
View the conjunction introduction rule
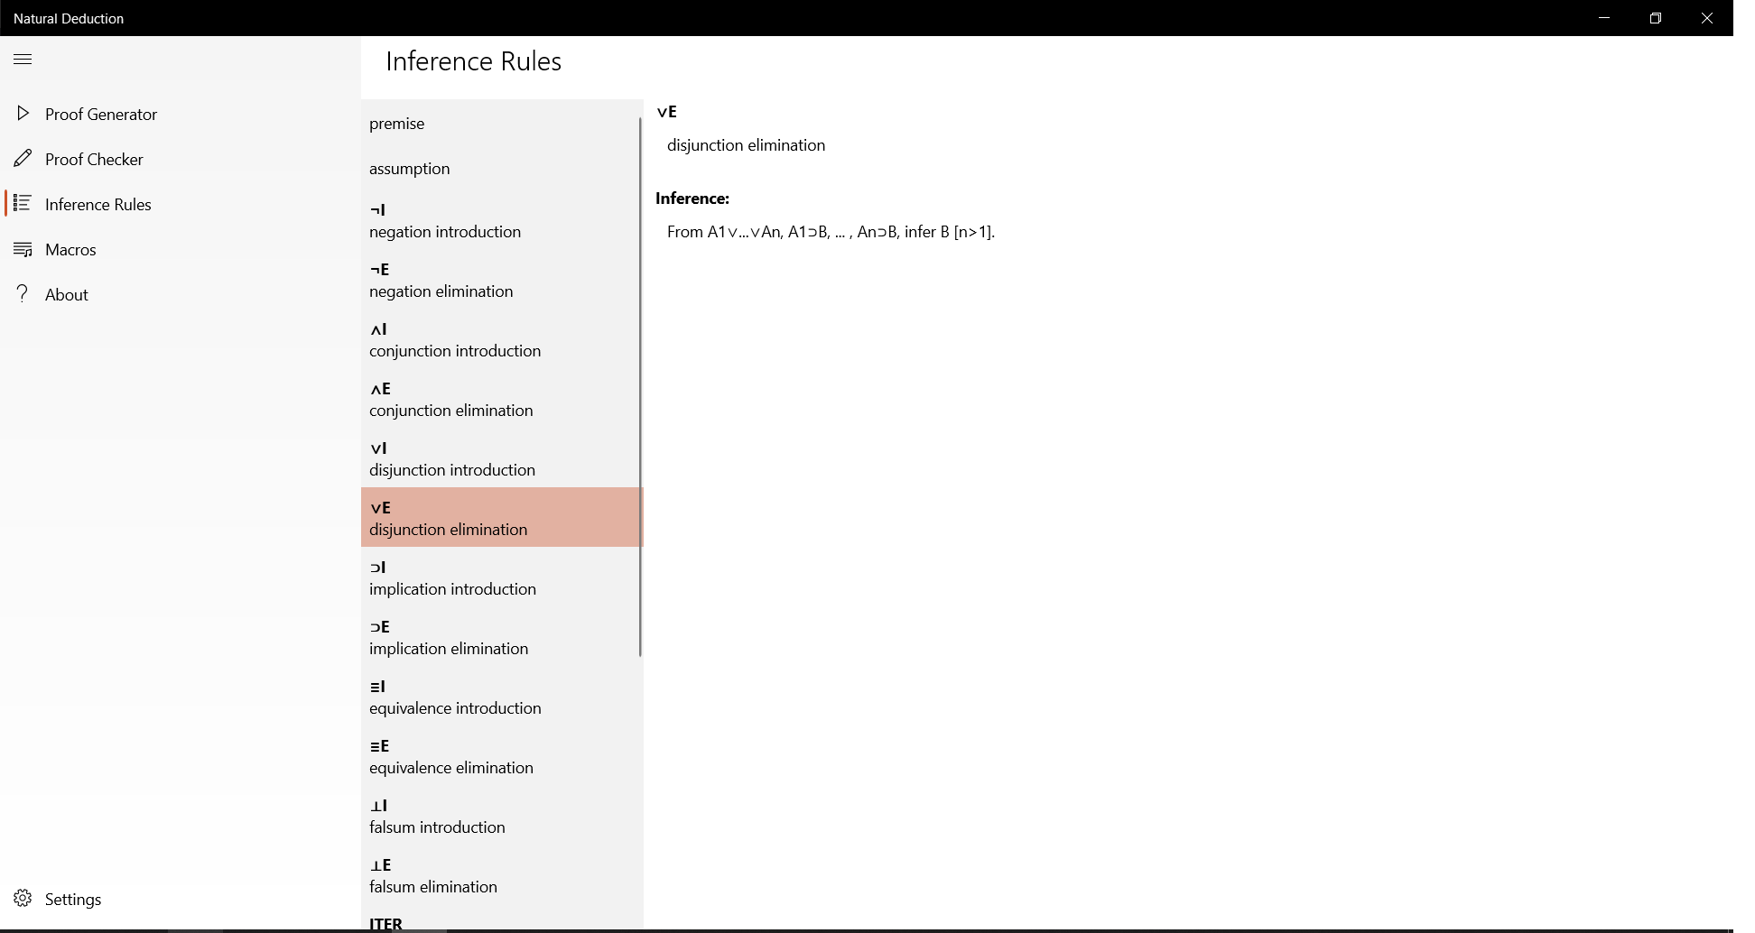pos(501,339)
